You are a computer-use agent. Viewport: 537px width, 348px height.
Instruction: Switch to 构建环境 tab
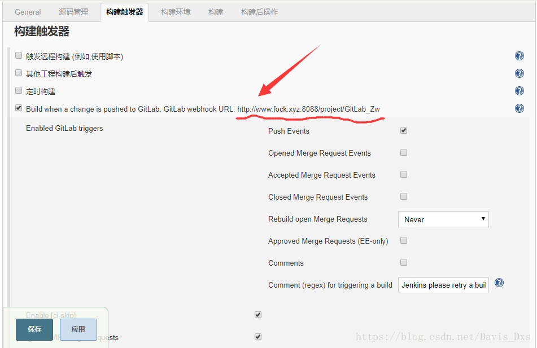point(176,12)
